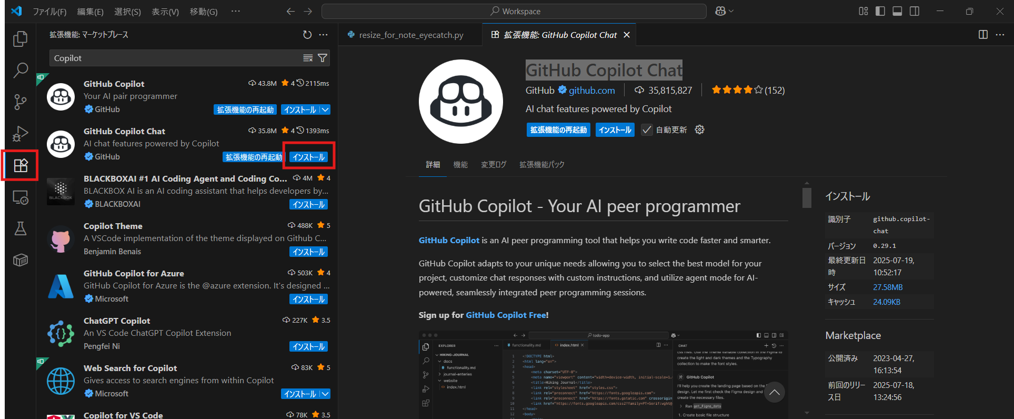This screenshot has height=419, width=1014.
Task: Click the Workspace command center search box
Action: pos(514,11)
